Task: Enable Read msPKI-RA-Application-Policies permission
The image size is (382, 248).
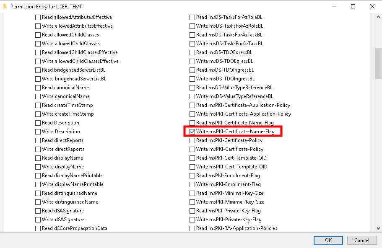Action: pyautogui.click(x=192, y=228)
